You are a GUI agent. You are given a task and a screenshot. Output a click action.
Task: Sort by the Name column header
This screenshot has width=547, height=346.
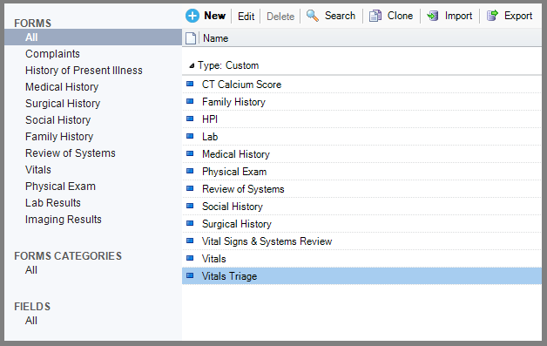[x=216, y=38]
